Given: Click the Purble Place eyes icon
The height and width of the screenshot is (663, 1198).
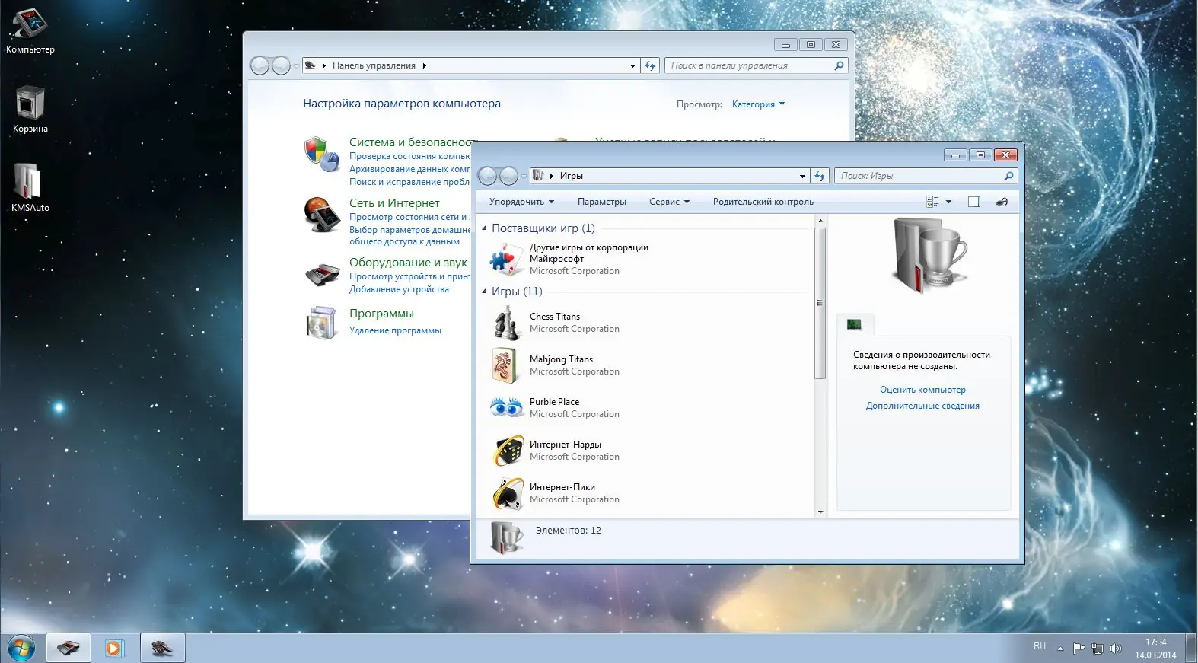Looking at the screenshot, I should click(506, 408).
